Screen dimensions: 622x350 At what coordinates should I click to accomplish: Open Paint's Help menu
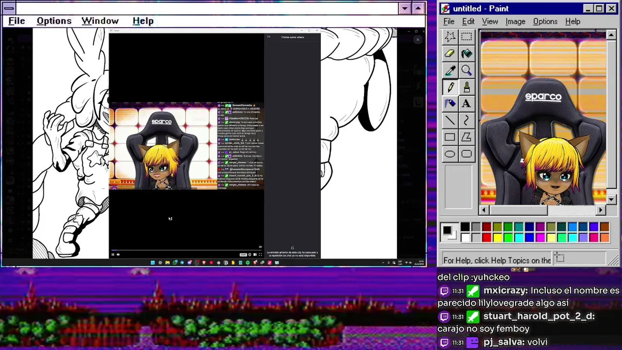[x=573, y=21]
